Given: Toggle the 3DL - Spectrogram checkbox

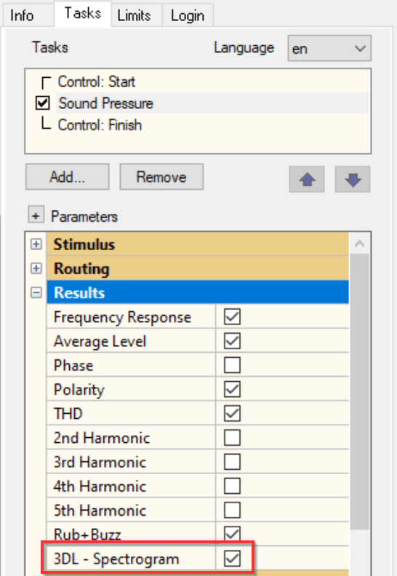Looking at the screenshot, I should 232,559.
